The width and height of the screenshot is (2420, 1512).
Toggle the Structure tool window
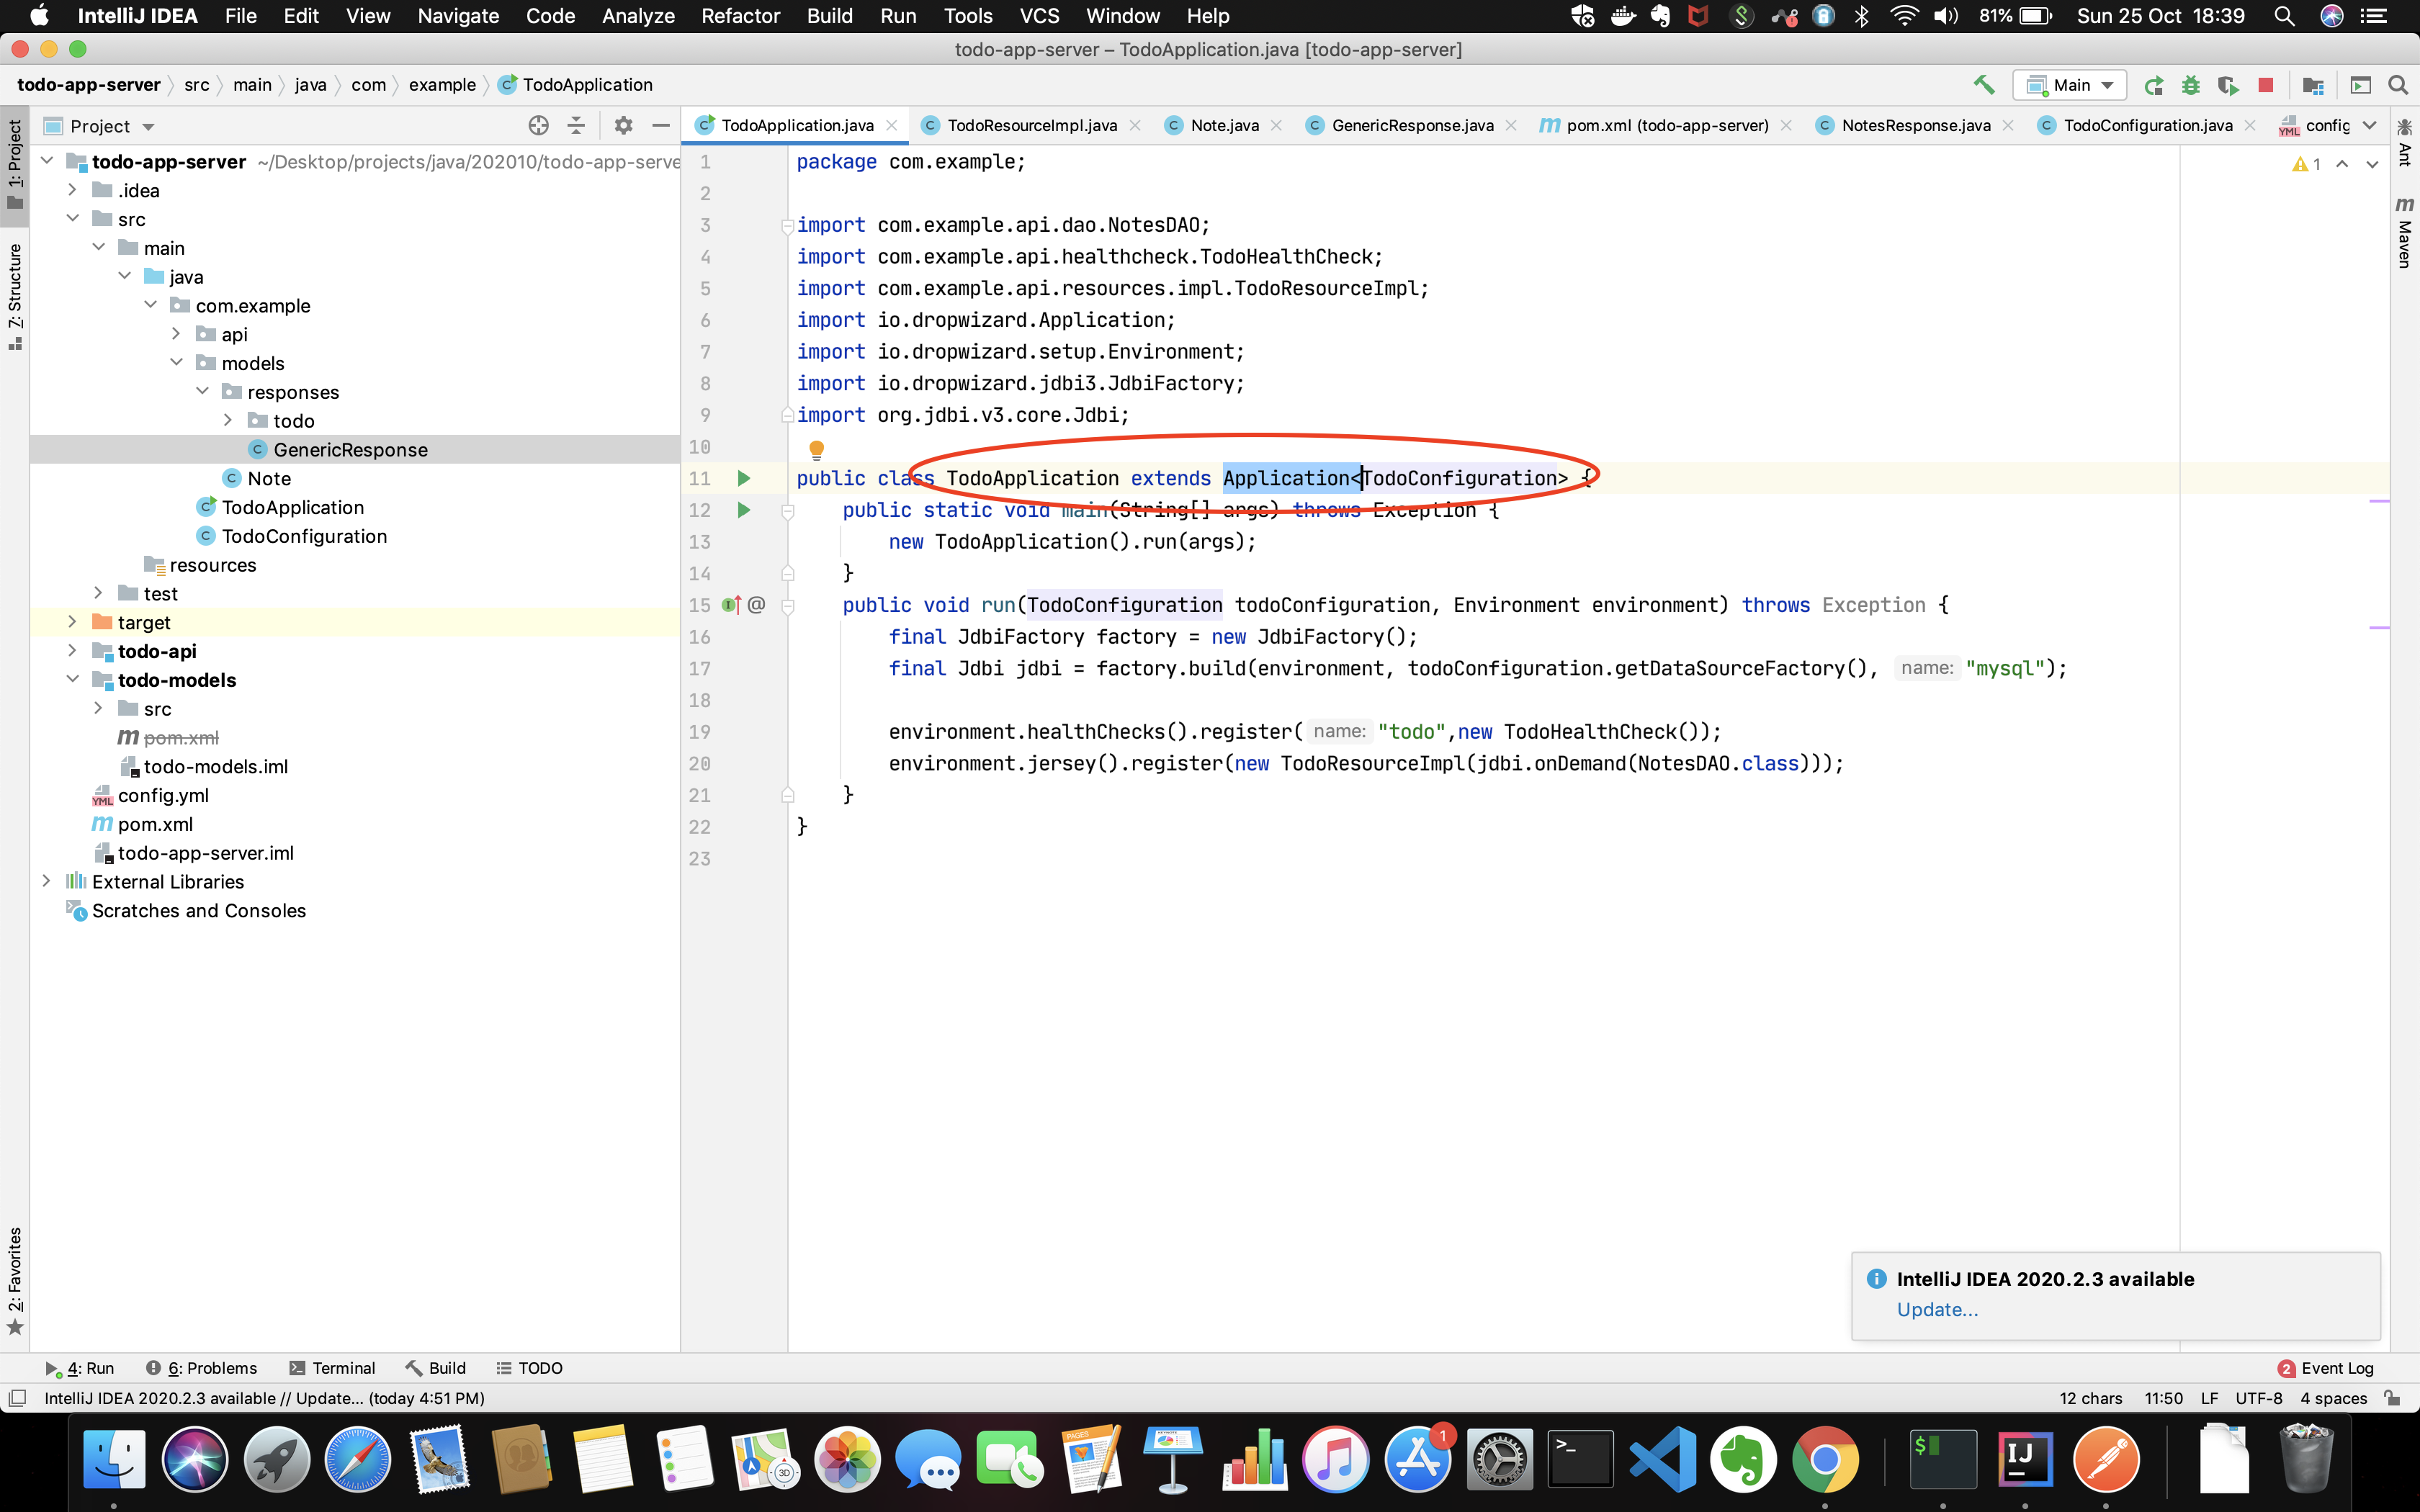[x=15, y=296]
